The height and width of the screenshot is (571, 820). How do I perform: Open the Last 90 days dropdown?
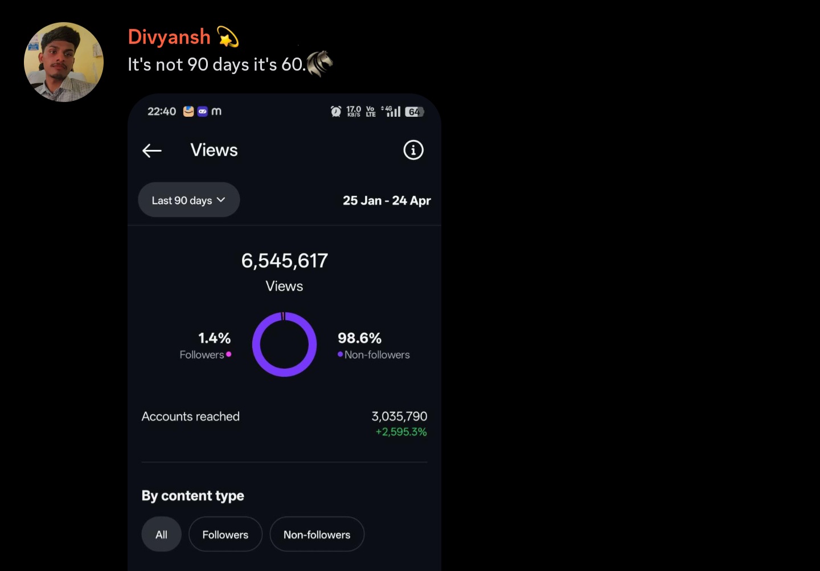(x=189, y=200)
